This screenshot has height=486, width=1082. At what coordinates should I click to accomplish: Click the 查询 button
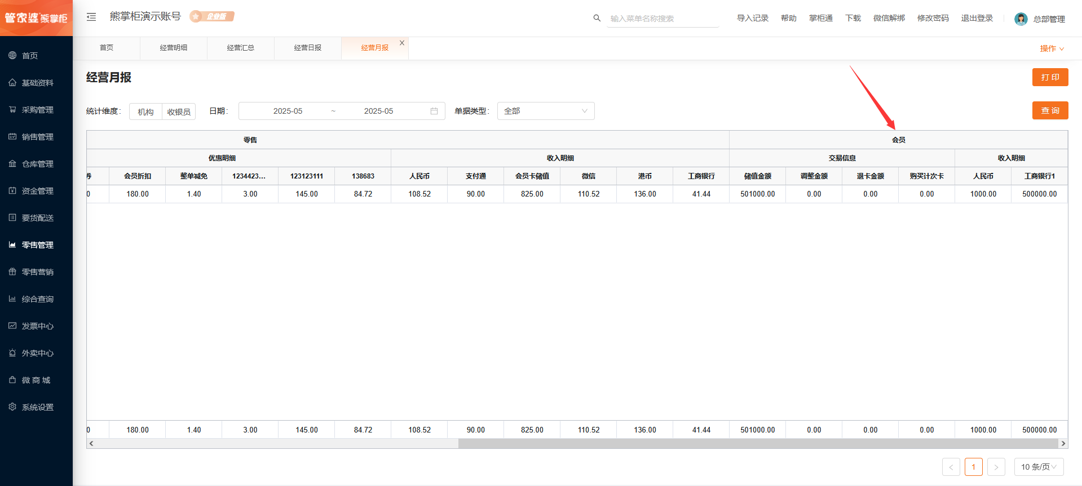[1050, 110]
